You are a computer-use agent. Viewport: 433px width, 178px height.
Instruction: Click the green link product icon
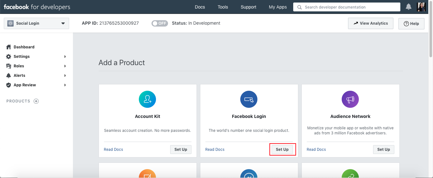click(350, 174)
